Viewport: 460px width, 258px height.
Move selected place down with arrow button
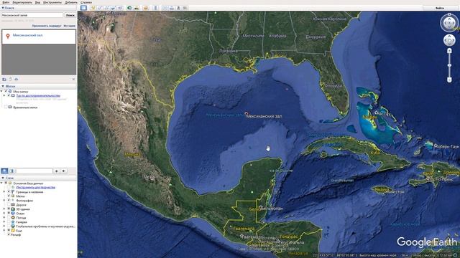coord(64,171)
